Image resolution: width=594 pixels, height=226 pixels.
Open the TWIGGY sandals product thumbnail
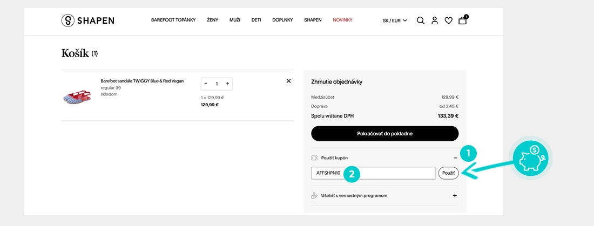point(77,97)
